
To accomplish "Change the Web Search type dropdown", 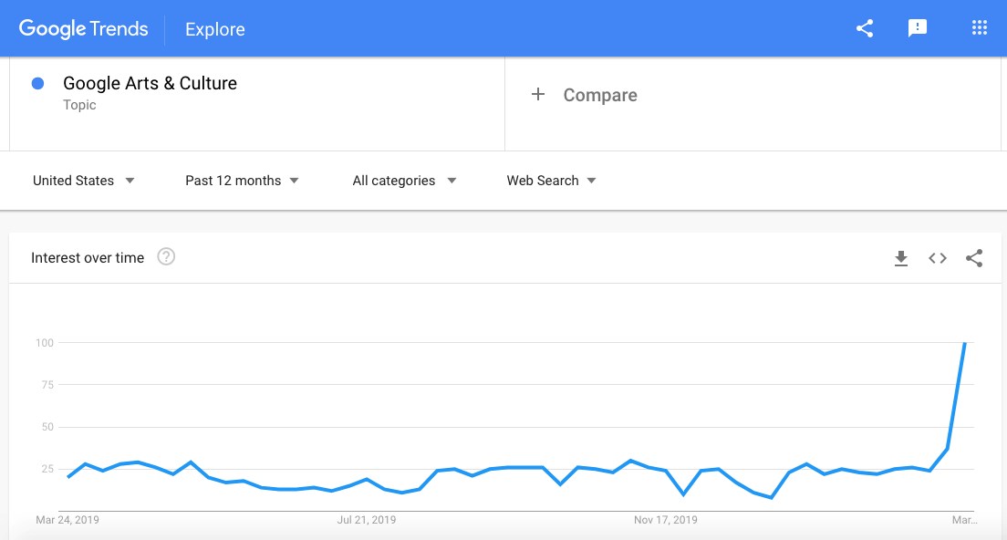I will (x=552, y=181).
